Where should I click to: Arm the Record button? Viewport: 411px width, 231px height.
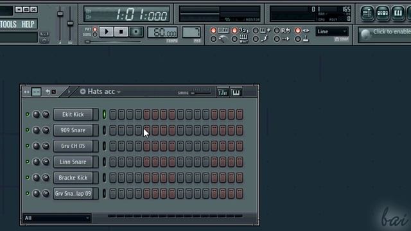point(136,32)
